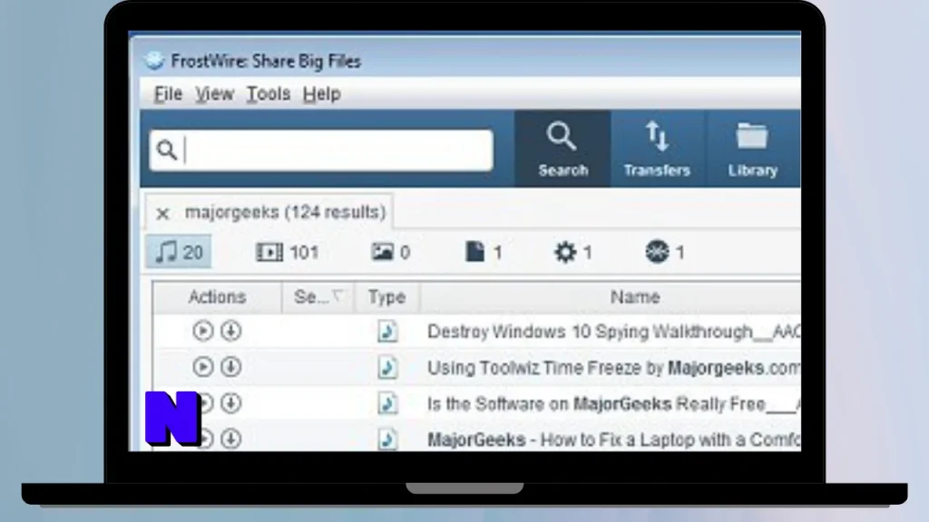This screenshot has height=522, width=929.
Task: Open the Transfers section
Action: click(657, 149)
